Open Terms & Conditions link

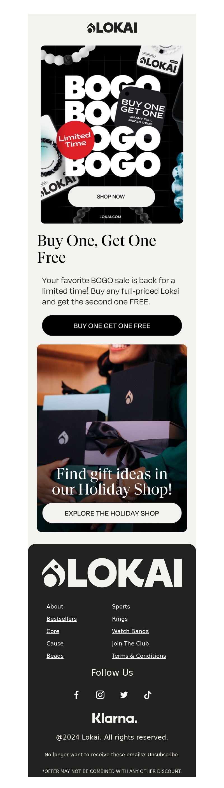pos(139,656)
